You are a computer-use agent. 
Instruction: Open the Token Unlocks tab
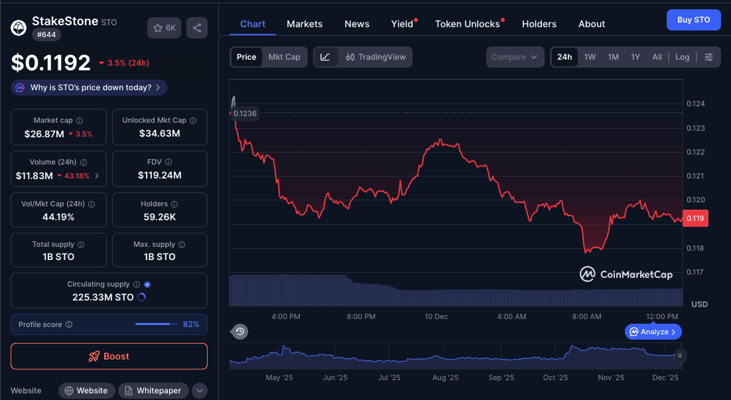468,23
